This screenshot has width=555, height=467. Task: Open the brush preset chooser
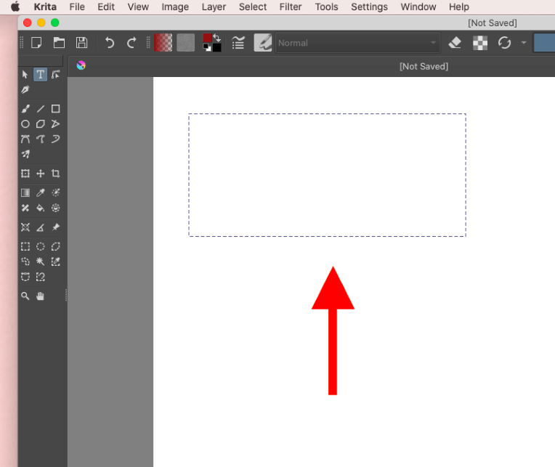[x=263, y=43]
